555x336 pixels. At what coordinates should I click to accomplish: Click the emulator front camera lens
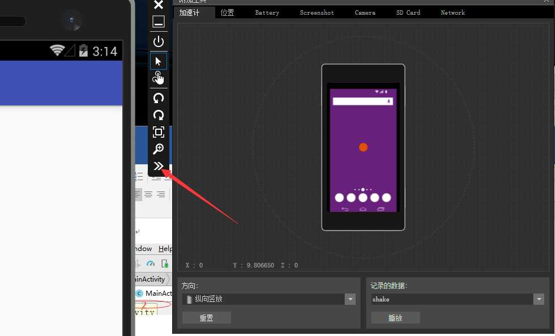(x=71, y=20)
